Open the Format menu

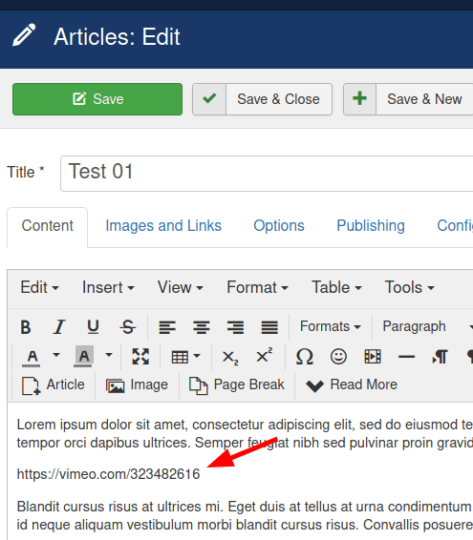(x=257, y=287)
